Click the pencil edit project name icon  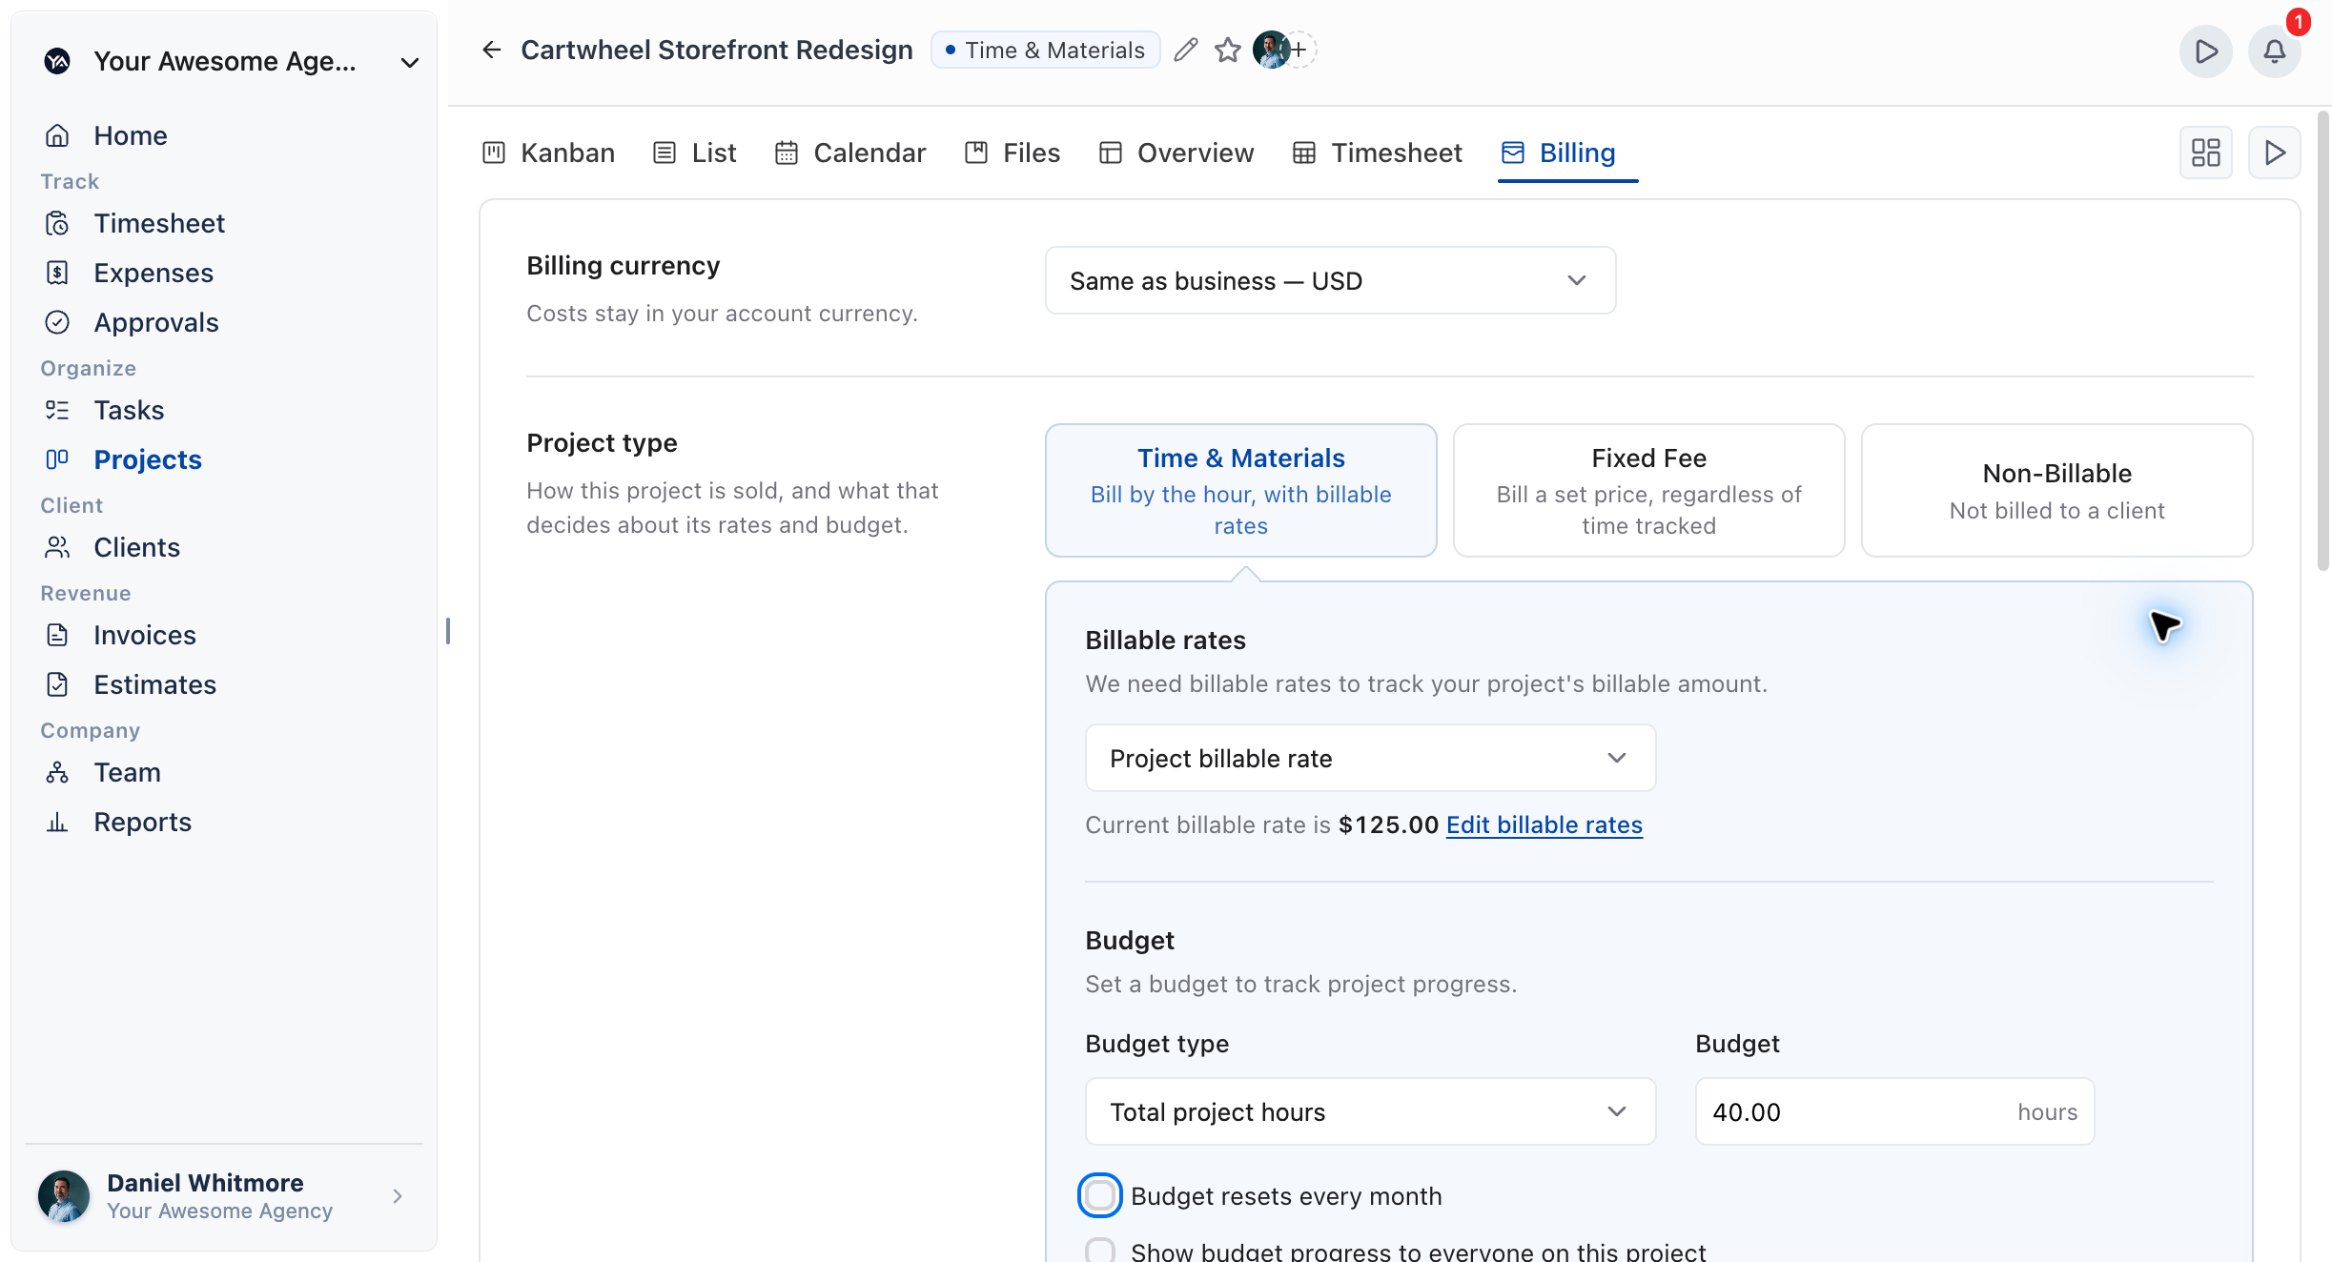(x=1185, y=50)
